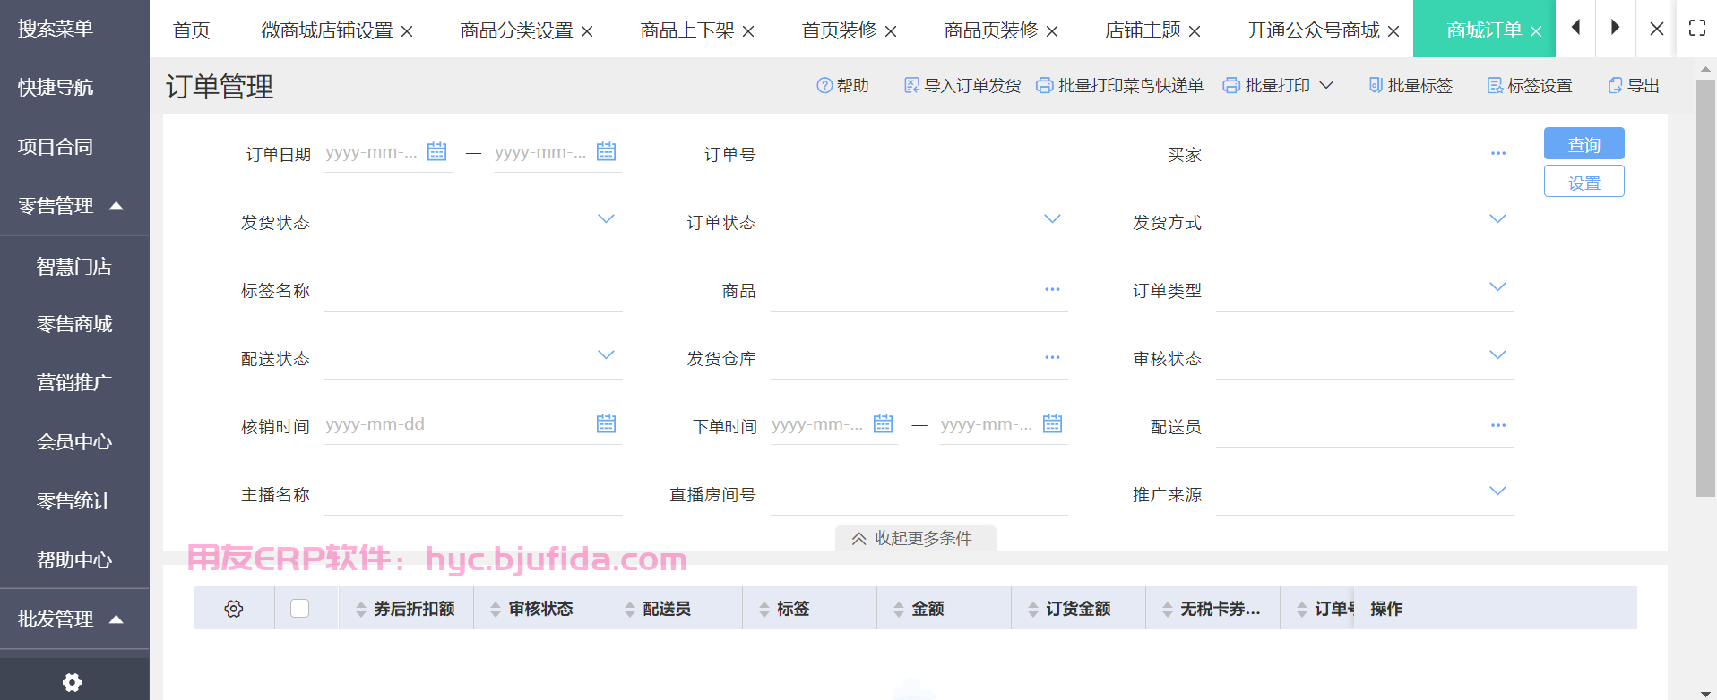Open calendar picker for 核销时间
This screenshot has height=700, width=1717.
tap(606, 423)
